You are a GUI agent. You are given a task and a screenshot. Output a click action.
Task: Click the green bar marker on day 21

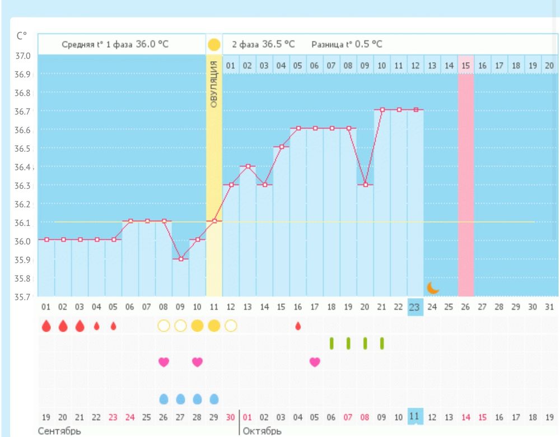pyautogui.click(x=382, y=343)
